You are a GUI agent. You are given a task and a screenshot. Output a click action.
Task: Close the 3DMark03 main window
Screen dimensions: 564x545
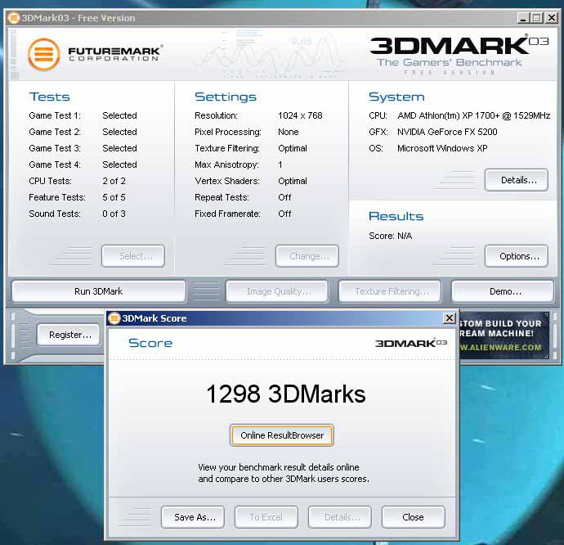coord(551,18)
